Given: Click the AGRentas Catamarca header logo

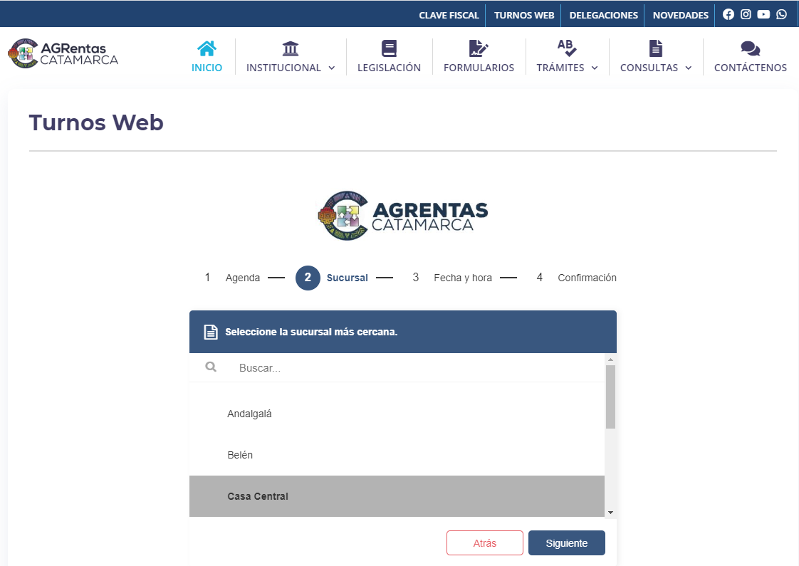Looking at the screenshot, I should click(x=63, y=53).
